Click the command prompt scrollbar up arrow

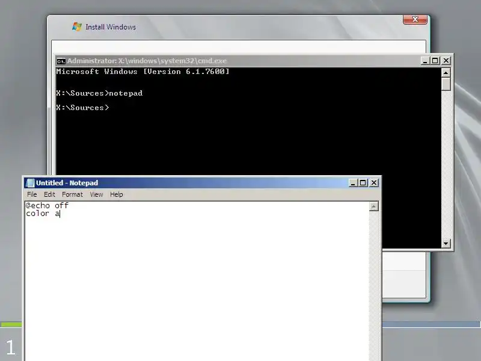click(446, 73)
